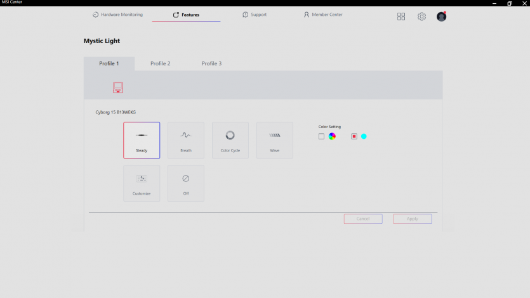The height and width of the screenshot is (298, 530).
Task: Switch to the Profile 2 tab
Action: pos(160,63)
